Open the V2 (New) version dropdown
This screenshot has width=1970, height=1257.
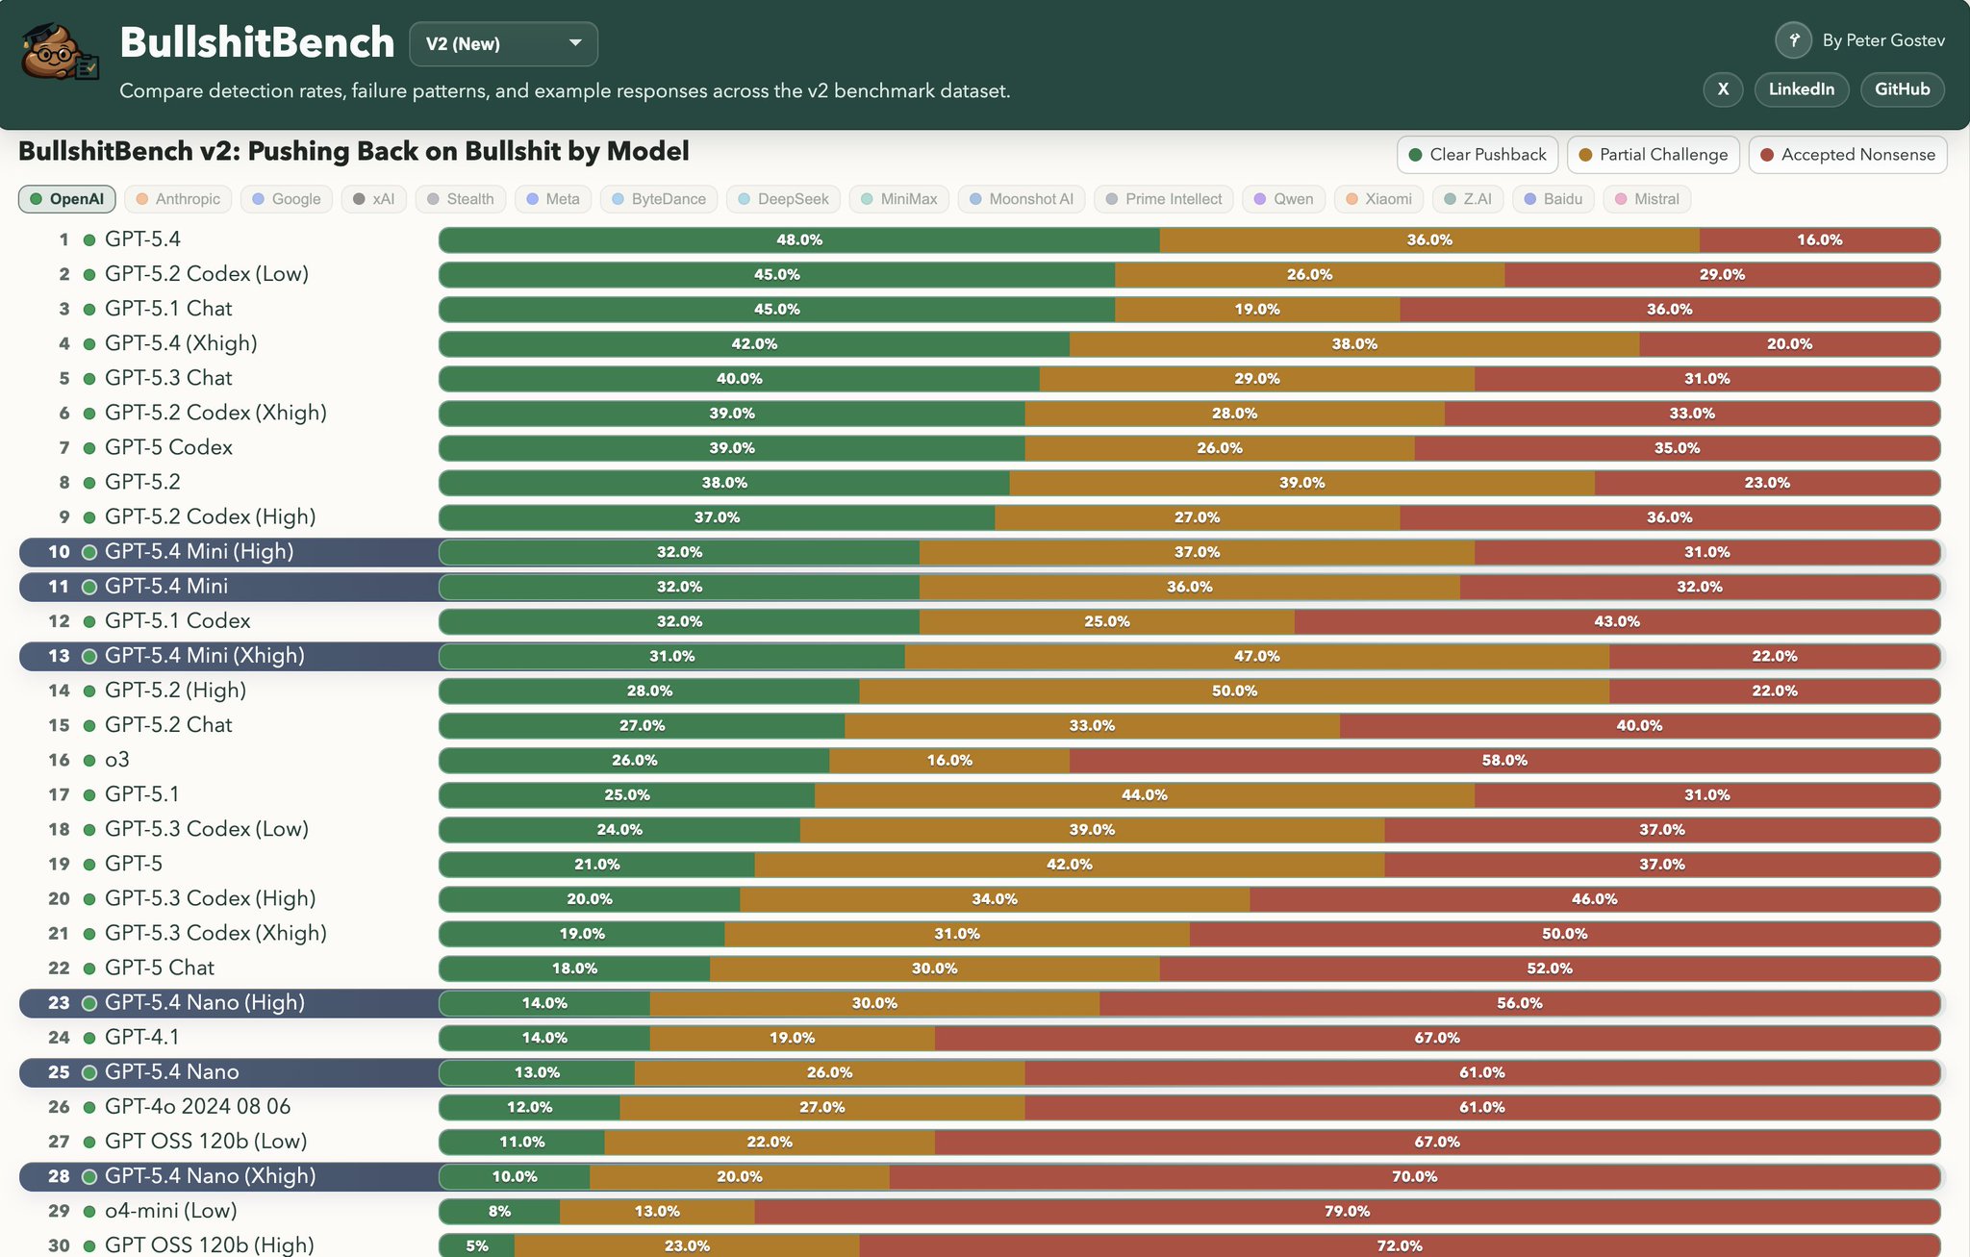coord(503,44)
